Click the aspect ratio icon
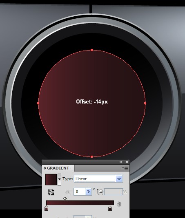The height and width of the screenshot is (218, 185). pyautogui.click(x=100, y=192)
